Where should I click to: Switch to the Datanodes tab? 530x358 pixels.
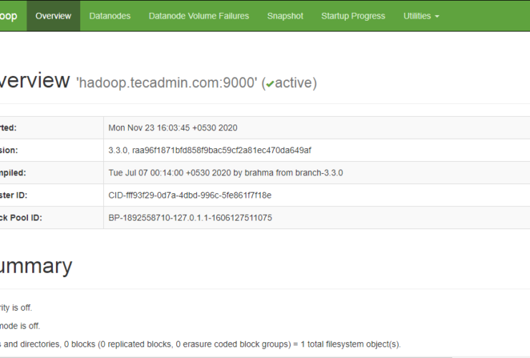110,16
